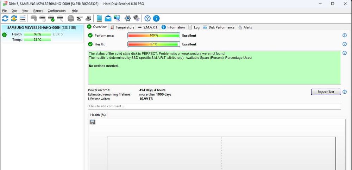Click the first blue Refresh arrows icon
Viewport: 352px width, 170px height.
(5, 18)
